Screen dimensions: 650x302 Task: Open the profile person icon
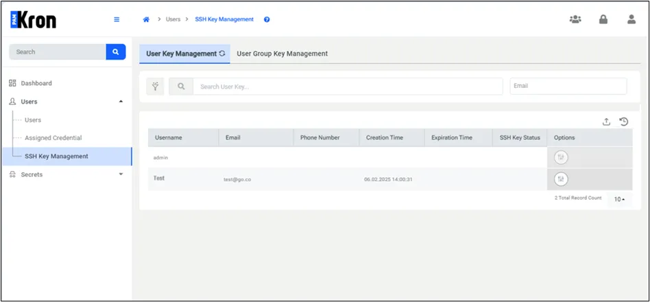(x=631, y=19)
